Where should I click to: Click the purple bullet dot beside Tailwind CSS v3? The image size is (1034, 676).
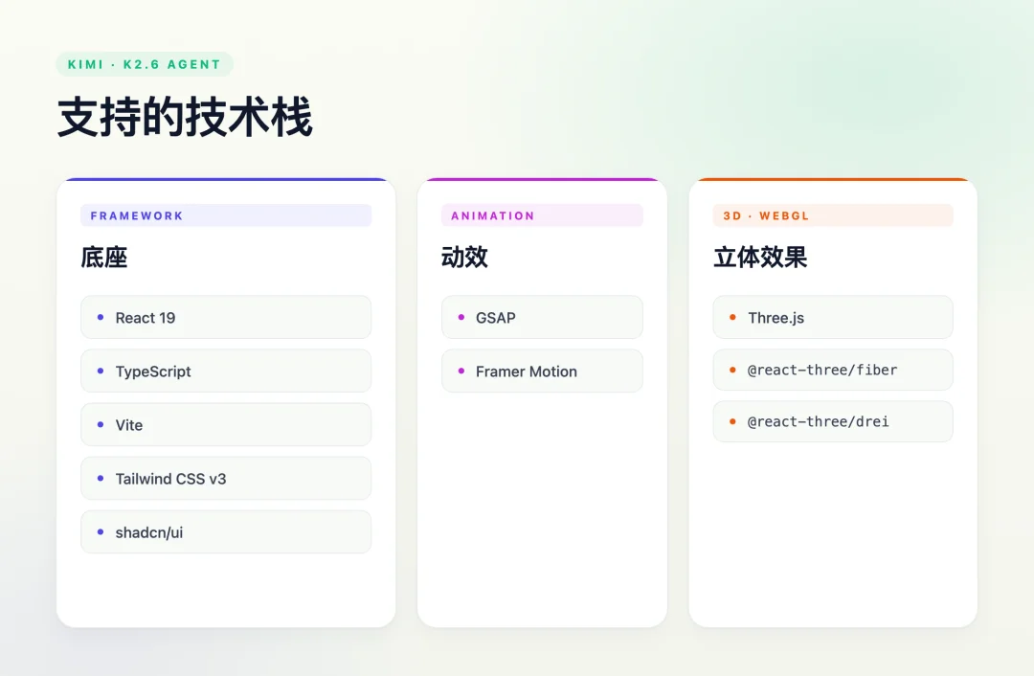point(102,478)
